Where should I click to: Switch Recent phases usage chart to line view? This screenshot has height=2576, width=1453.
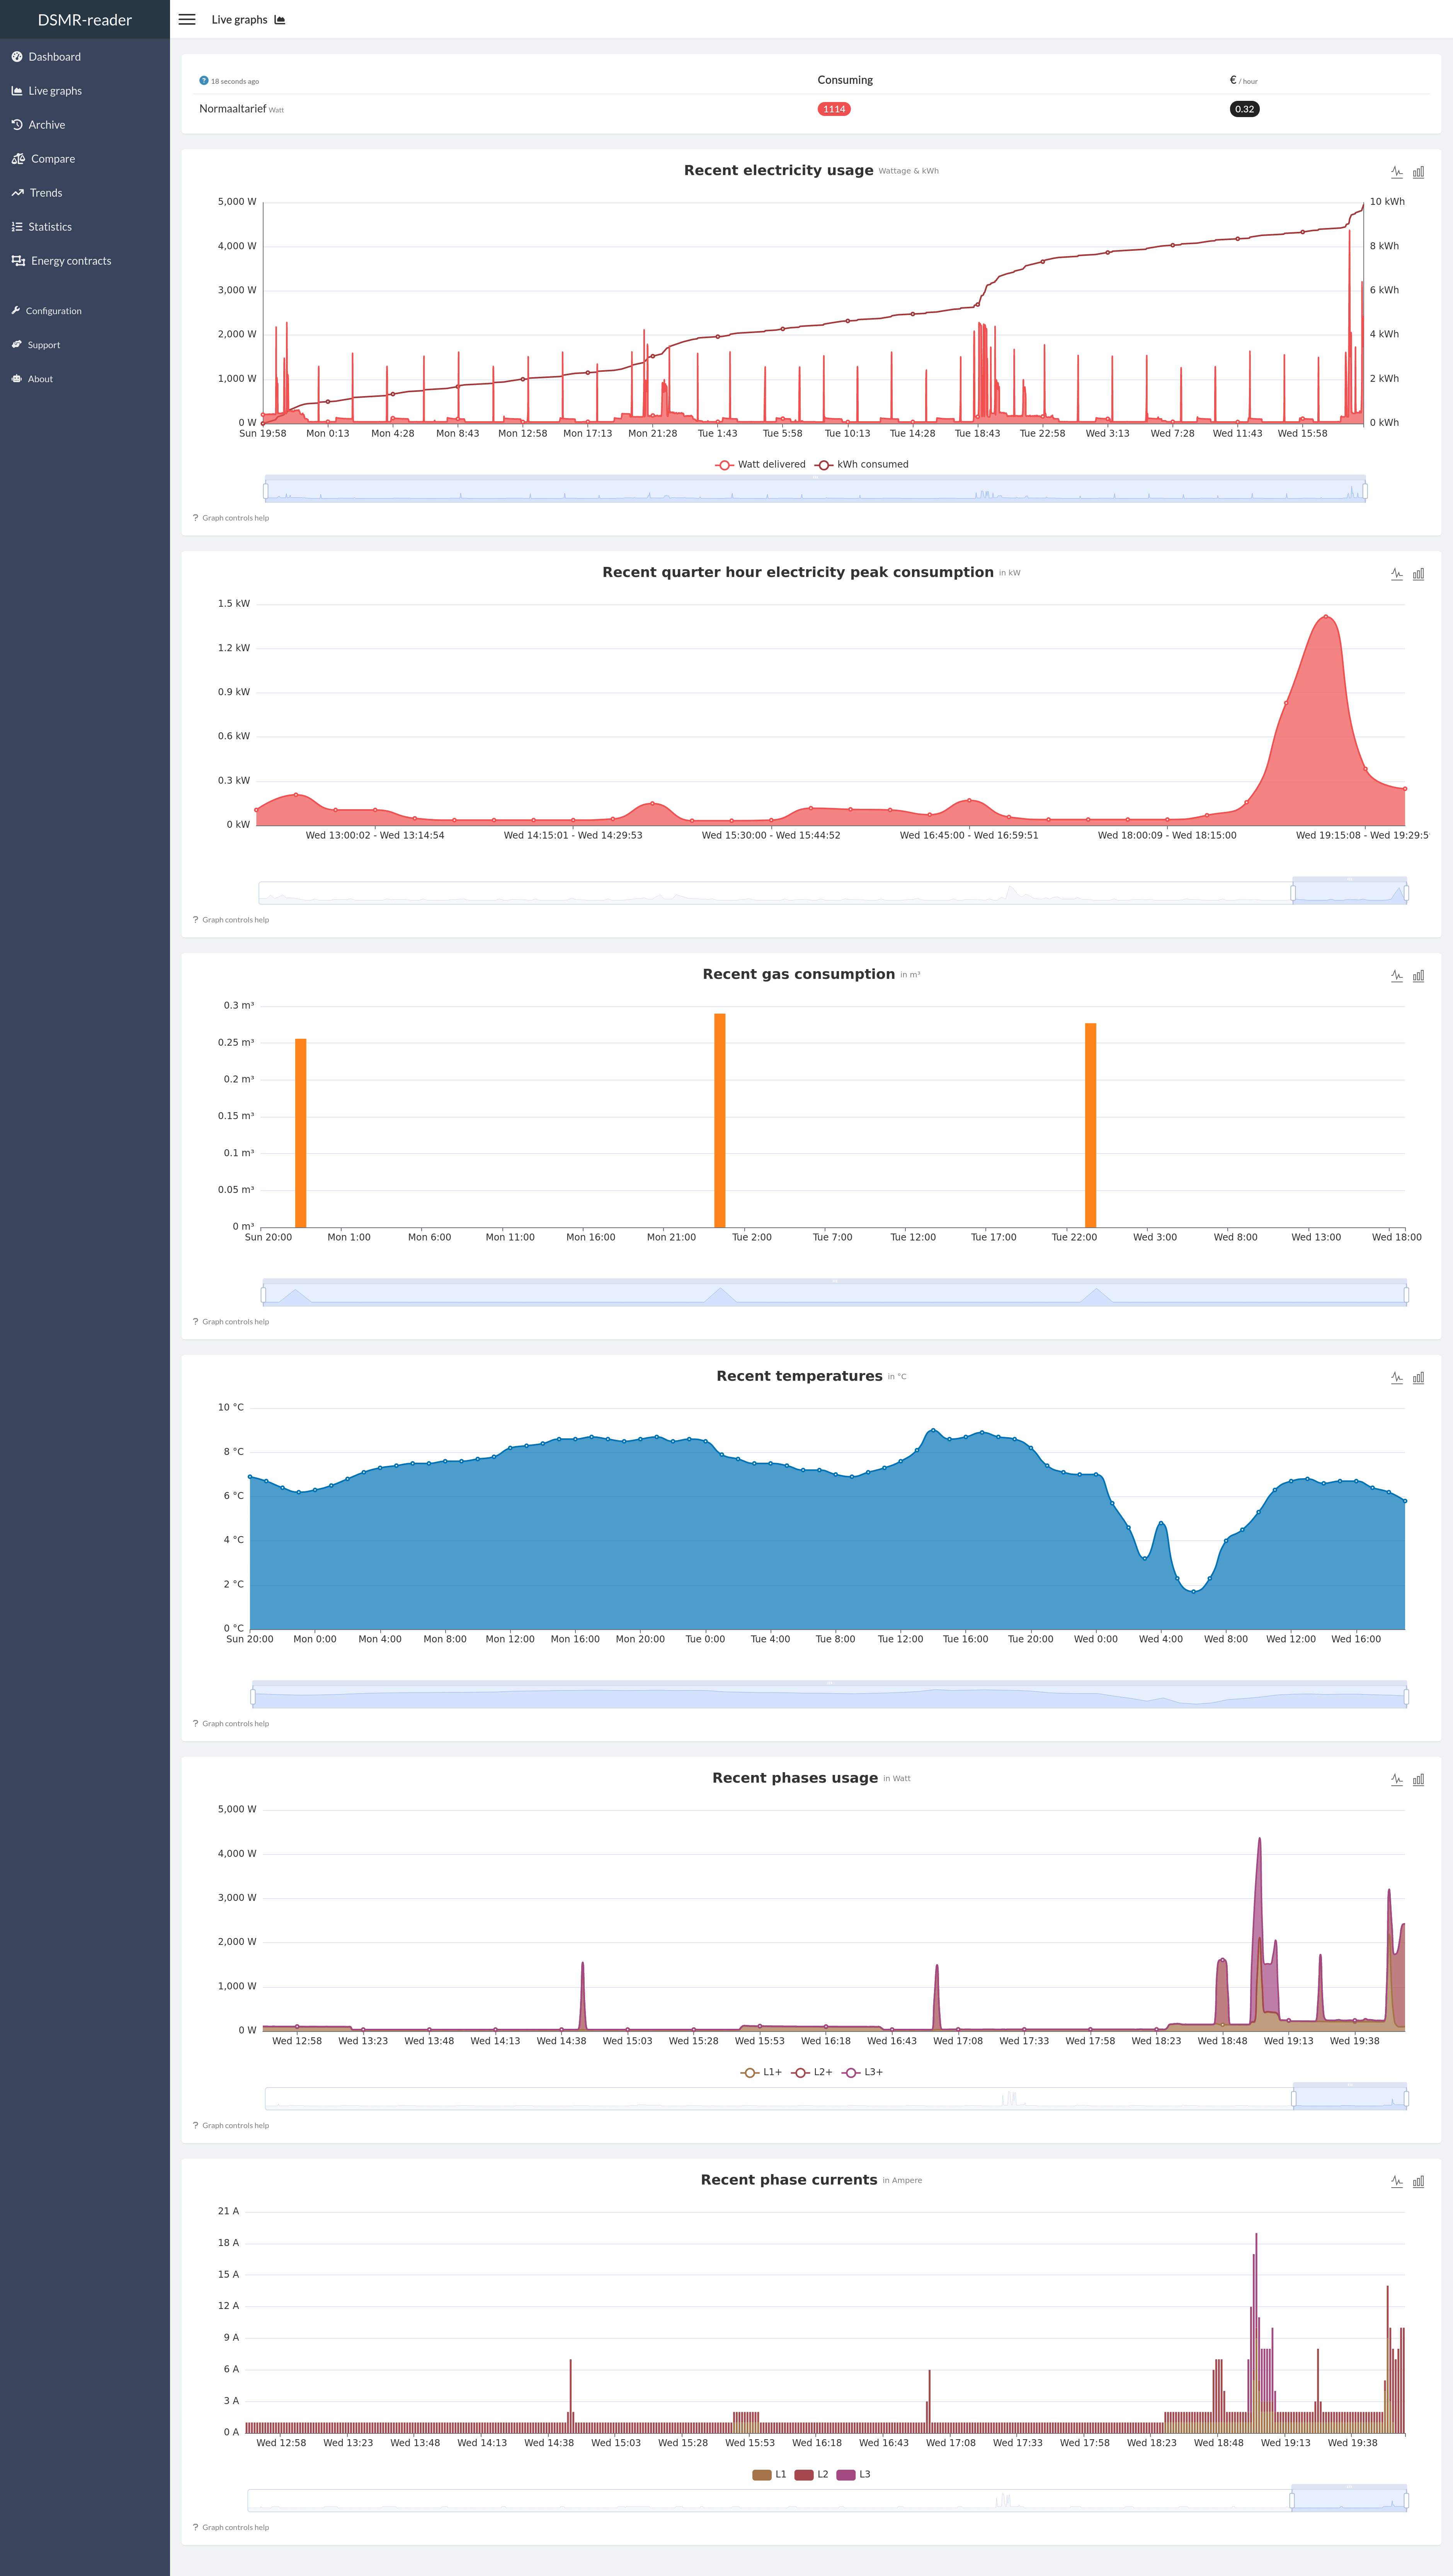pyautogui.click(x=1397, y=1780)
